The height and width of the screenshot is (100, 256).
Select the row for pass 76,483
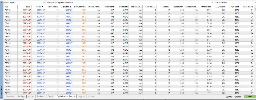point(129,17)
